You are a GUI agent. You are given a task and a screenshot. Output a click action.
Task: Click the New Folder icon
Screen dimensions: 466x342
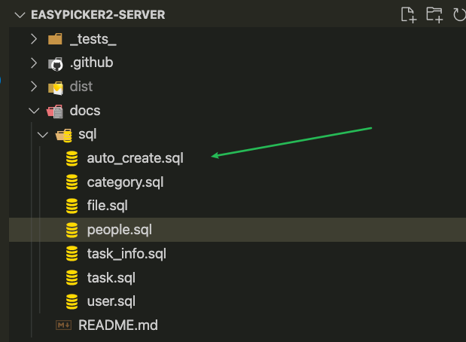point(434,14)
